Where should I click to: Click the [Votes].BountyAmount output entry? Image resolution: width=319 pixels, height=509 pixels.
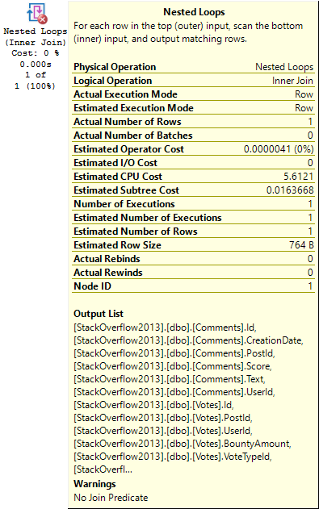point(183,444)
